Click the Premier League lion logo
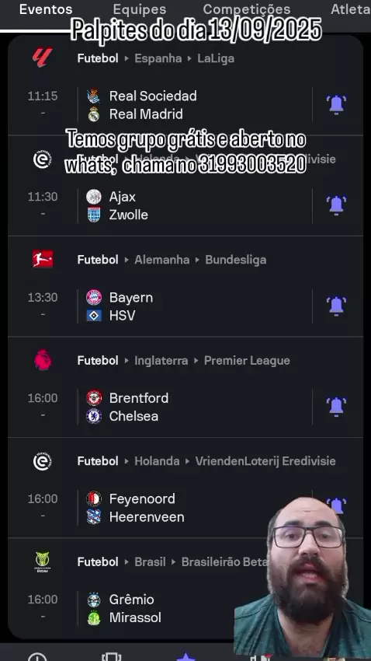The image size is (371, 661). tap(43, 360)
